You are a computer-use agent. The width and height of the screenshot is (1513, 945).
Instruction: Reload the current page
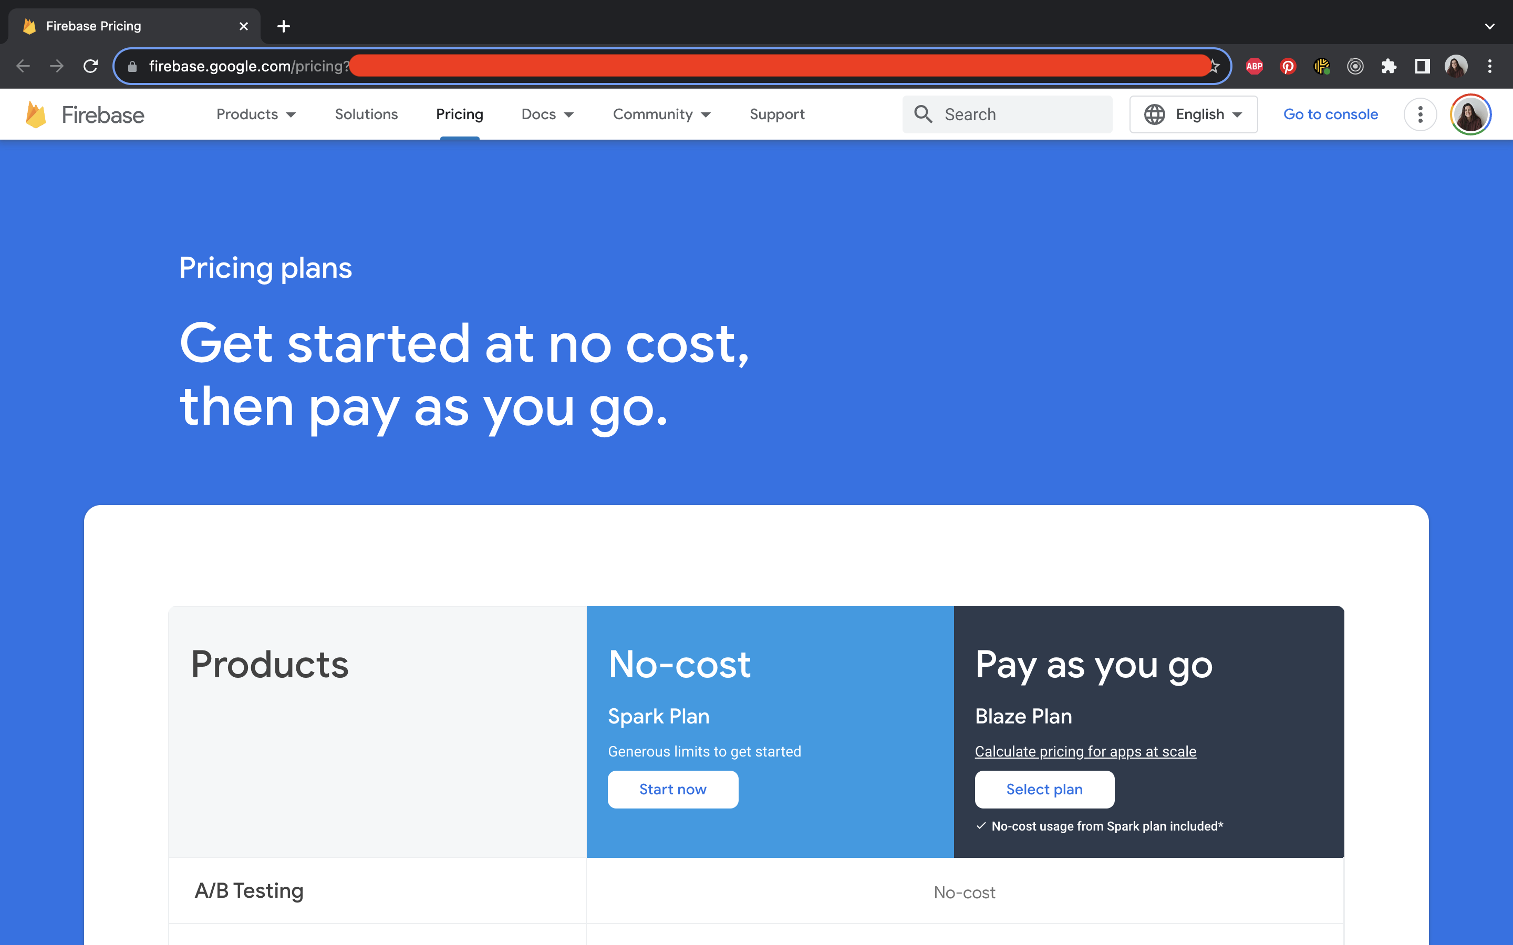[x=91, y=66]
